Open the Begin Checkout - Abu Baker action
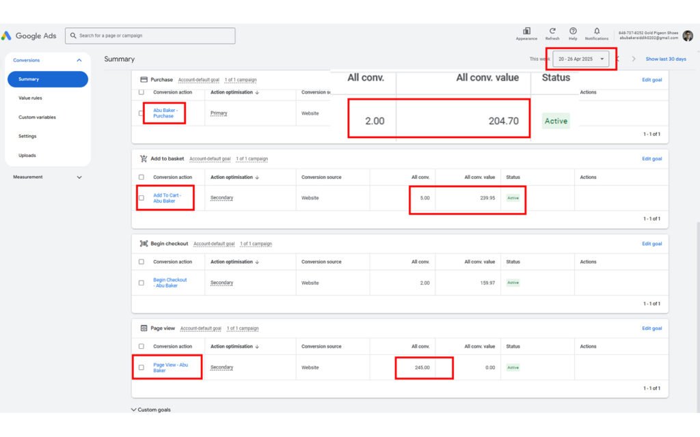Screen dimensions: 700x437 tap(170, 283)
